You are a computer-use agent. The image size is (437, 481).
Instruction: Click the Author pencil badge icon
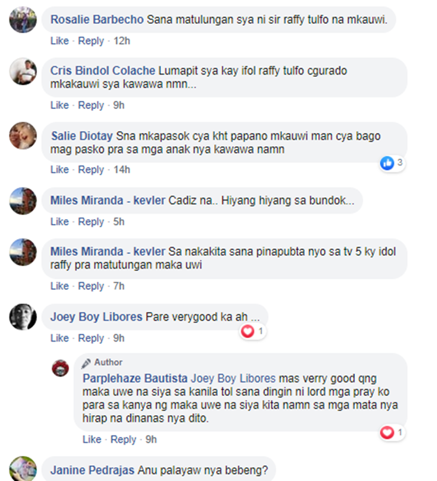pos(86,363)
